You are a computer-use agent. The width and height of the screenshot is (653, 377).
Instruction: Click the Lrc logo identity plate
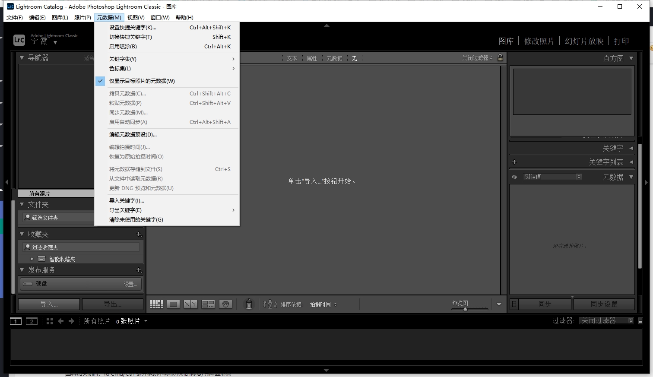tap(19, 40)
